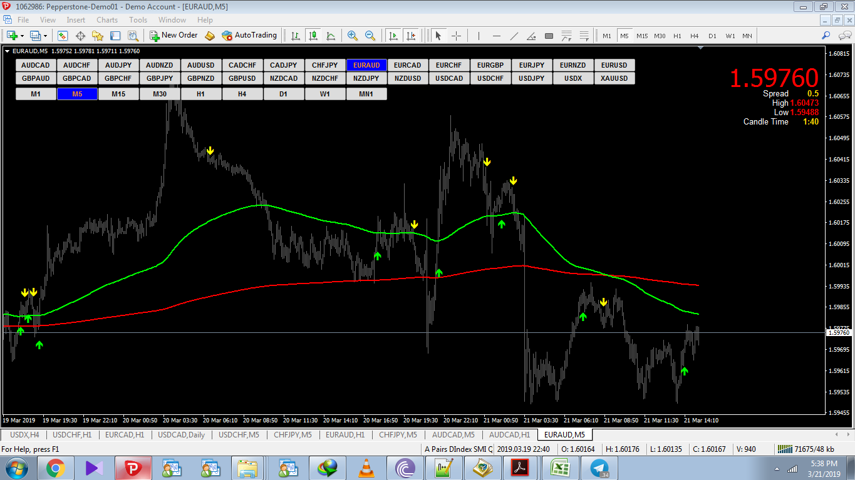855x480 pixels.
Task: Show the Data Window crosshair-target icon
Action: (80, 36)
